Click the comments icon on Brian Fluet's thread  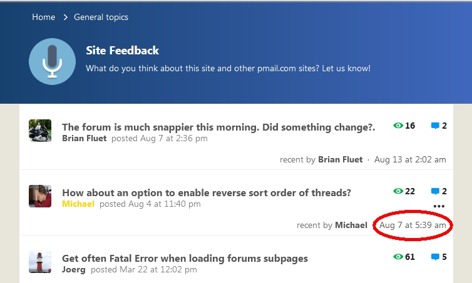[435, 126]
